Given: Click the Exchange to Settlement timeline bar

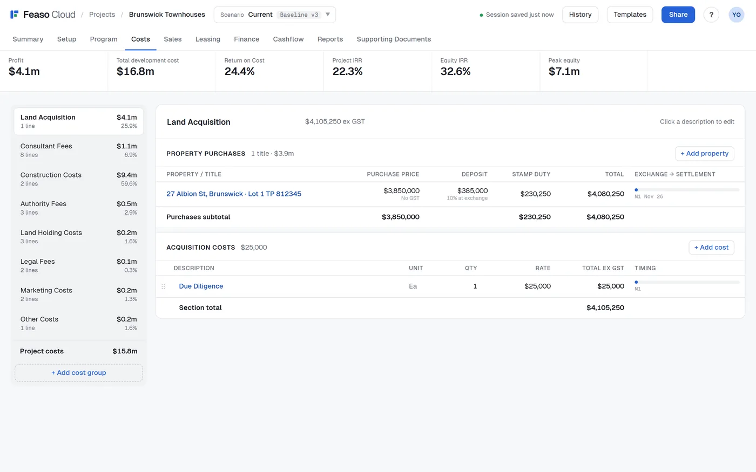Looking at the screenshot, I should (687, 190).
